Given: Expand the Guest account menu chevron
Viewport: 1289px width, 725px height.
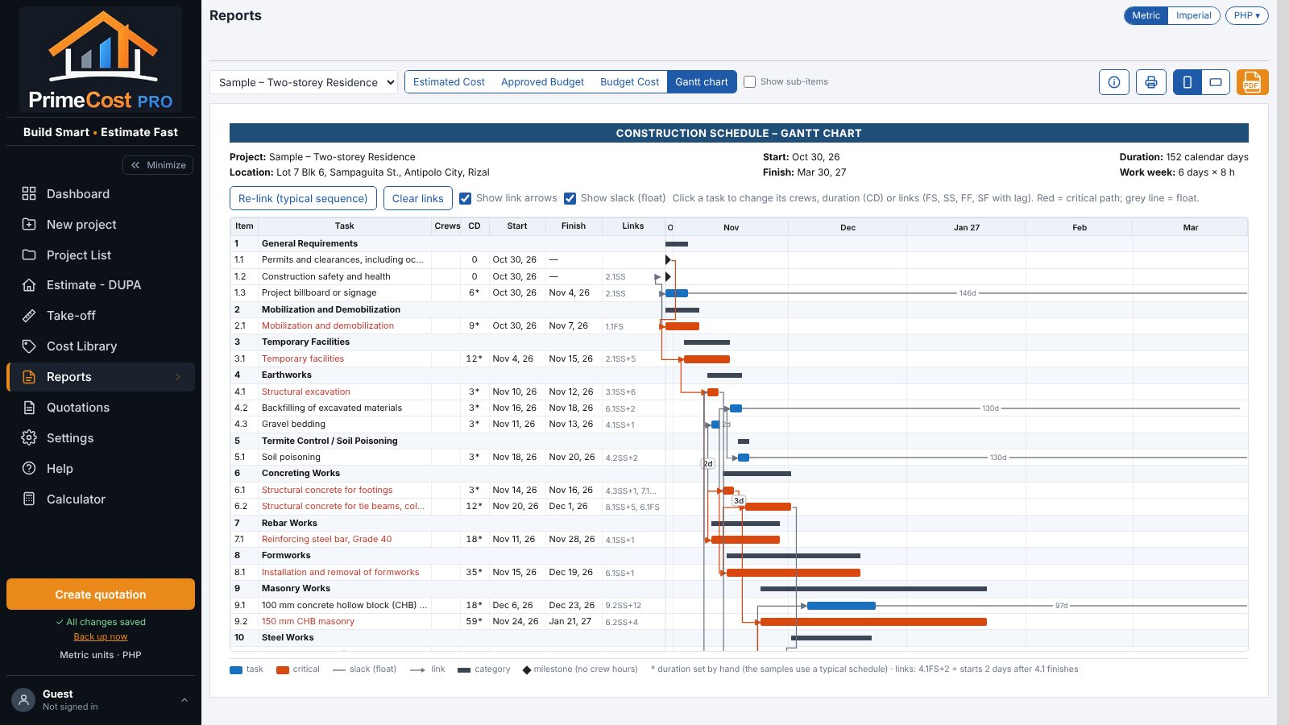Looking at the screenshot, I should tap(184, 700).
